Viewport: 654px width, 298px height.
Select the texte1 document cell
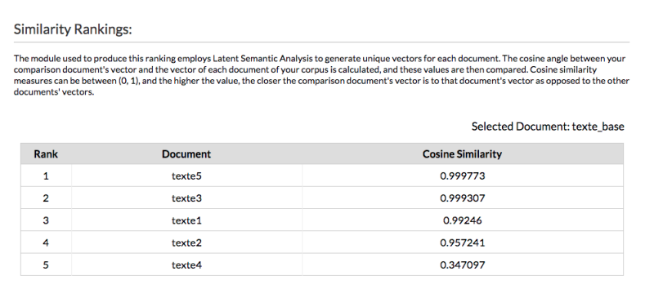[186, 220]
